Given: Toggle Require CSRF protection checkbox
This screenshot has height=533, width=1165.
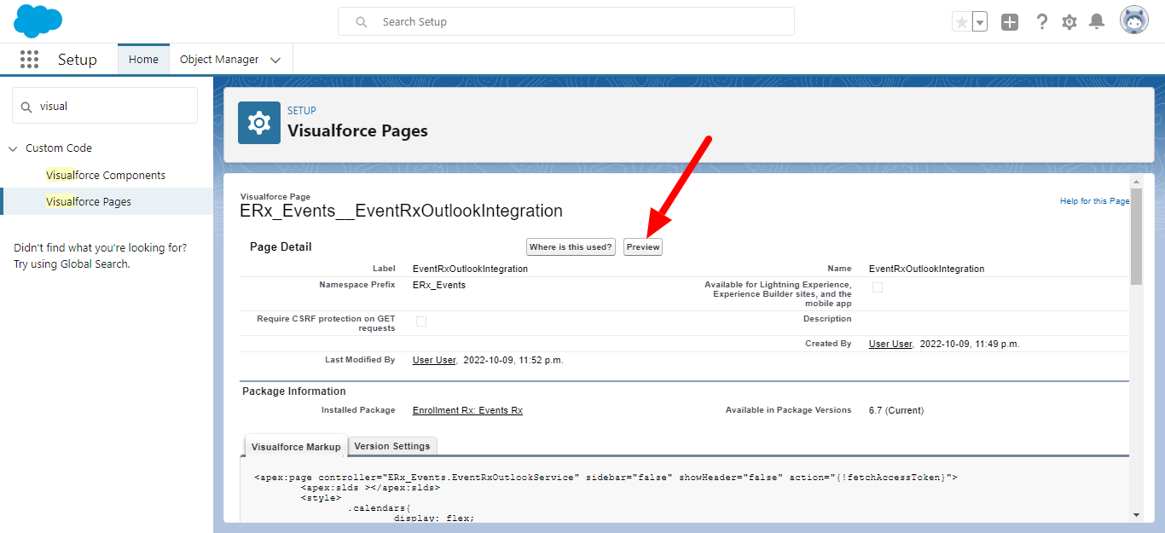Looking at the screenshot, I should pos(421,322).
